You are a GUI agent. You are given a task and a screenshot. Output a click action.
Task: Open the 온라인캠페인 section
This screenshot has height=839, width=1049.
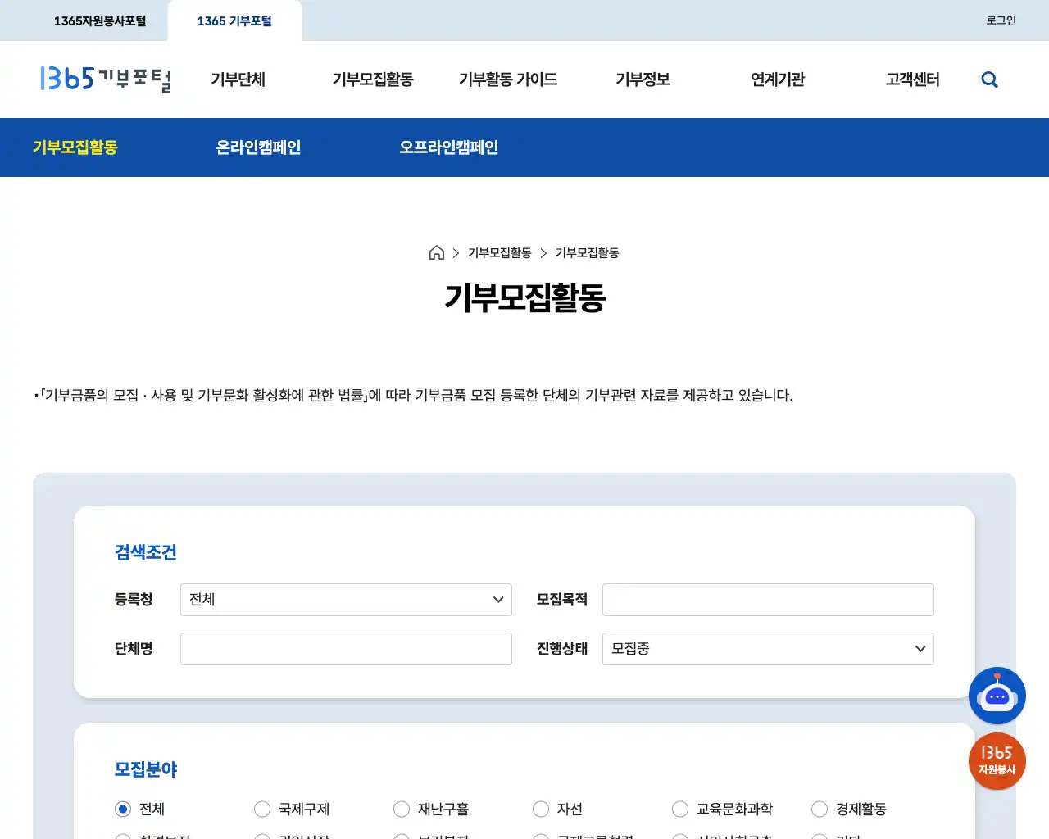coord(258,147)
